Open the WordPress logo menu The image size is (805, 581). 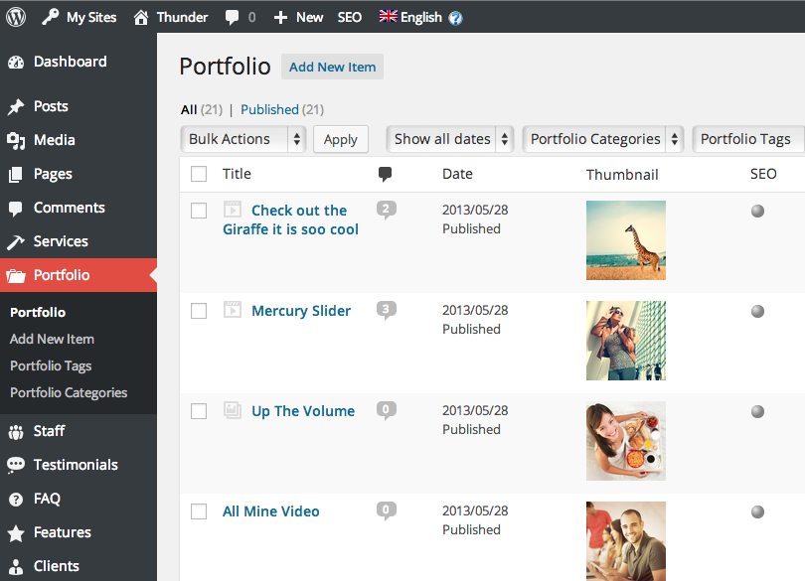point(15,16)
